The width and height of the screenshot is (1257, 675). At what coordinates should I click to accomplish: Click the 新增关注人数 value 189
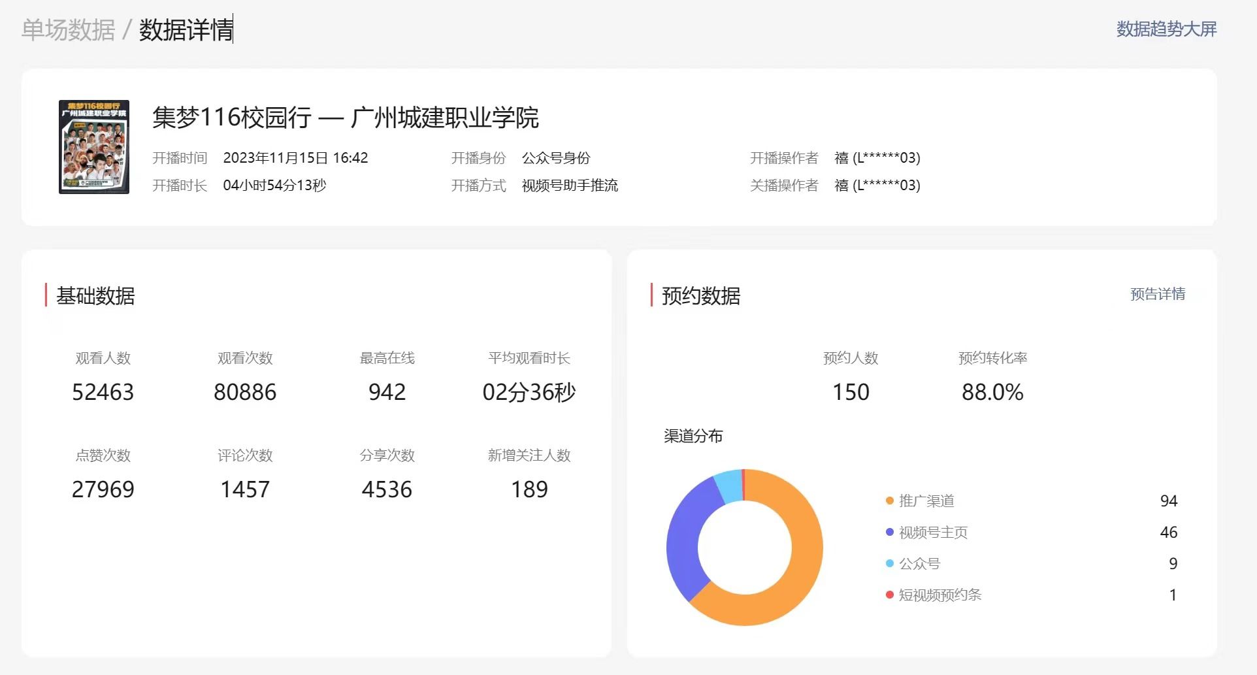pos(529,489)
